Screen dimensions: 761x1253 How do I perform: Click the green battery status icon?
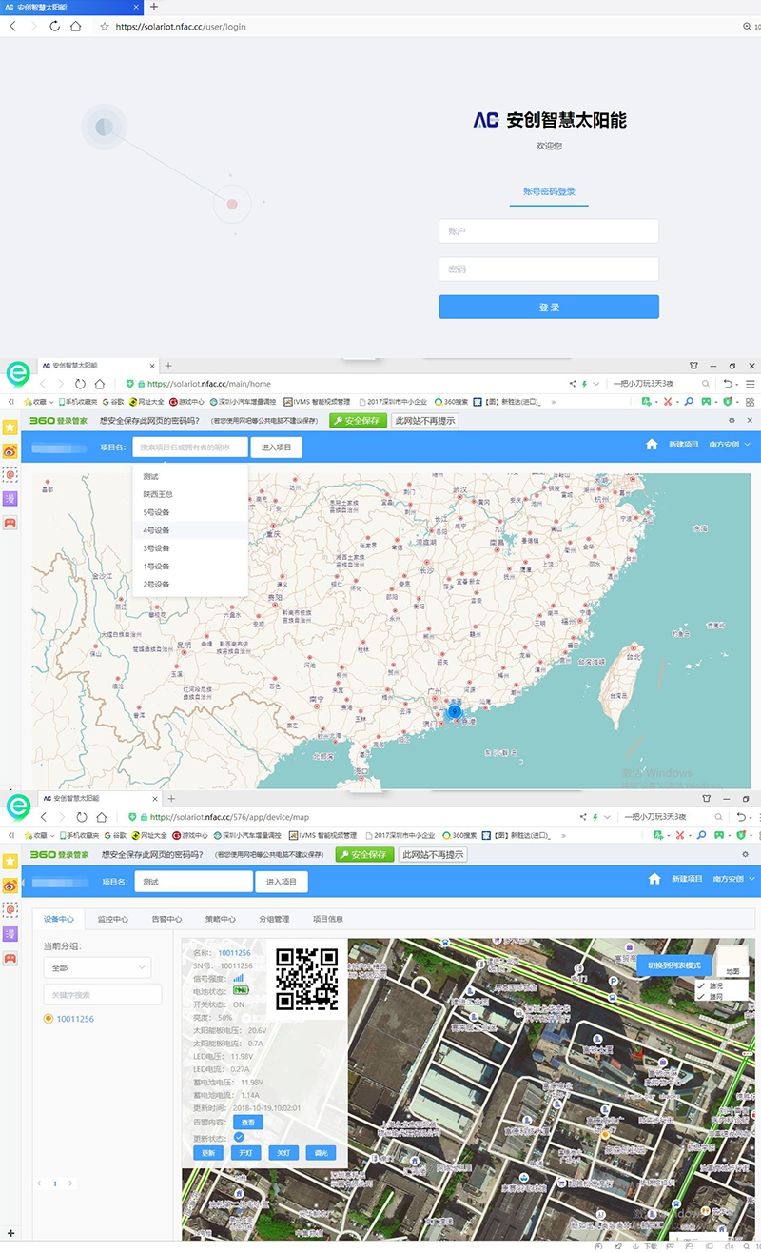click(x=240, y=990)
